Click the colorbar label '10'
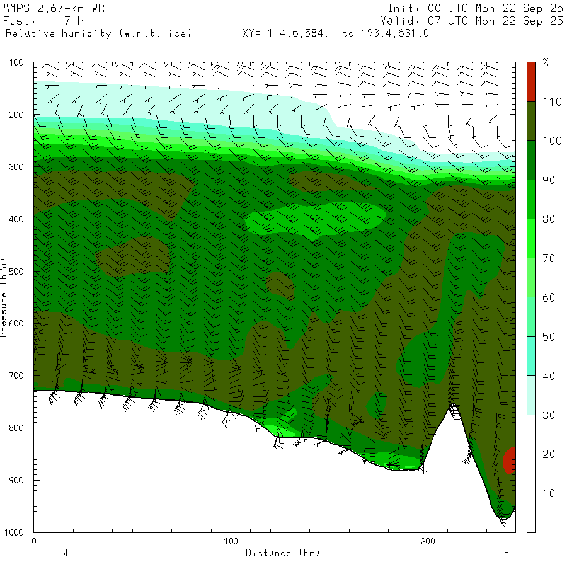 [x=549, y=493]
